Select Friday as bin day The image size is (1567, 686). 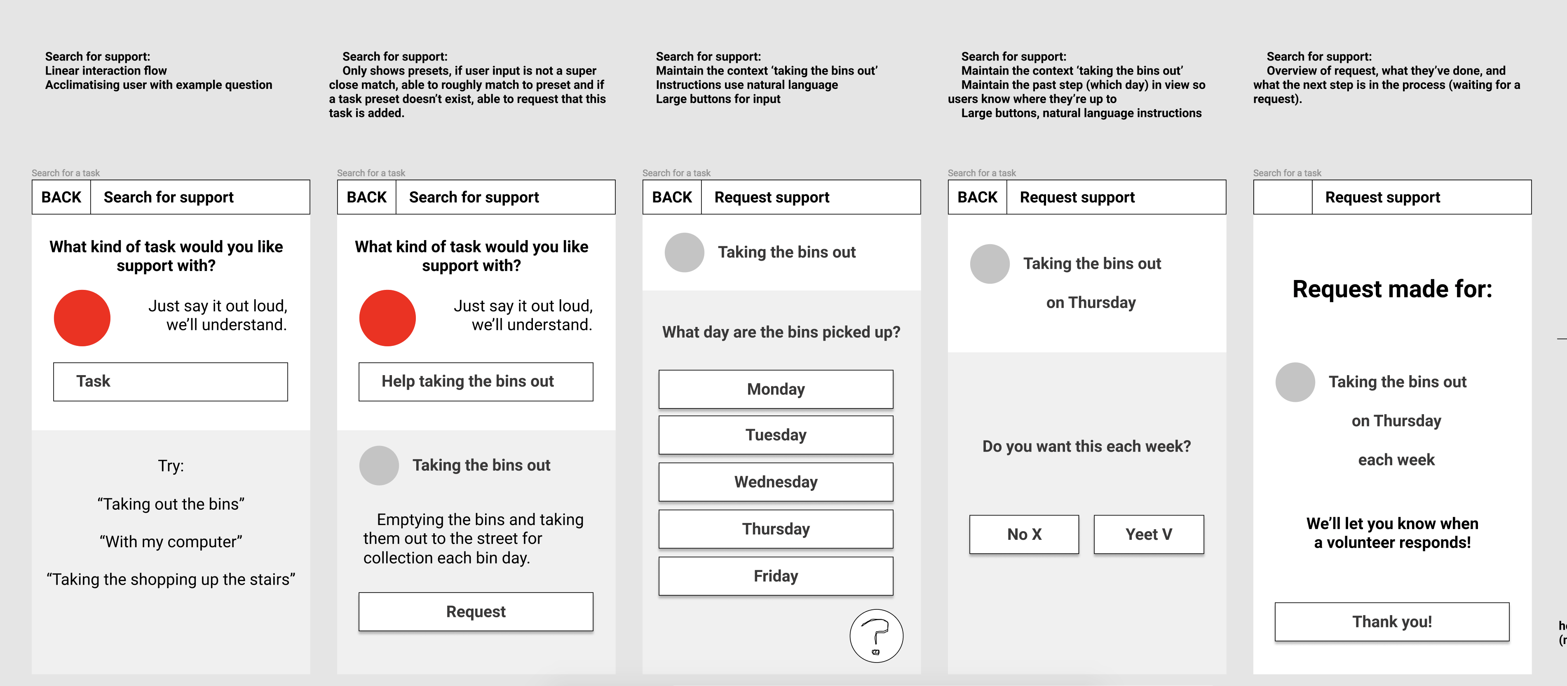pos(776,575)
